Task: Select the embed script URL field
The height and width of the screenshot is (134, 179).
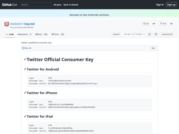Action: tap(134, 34)
